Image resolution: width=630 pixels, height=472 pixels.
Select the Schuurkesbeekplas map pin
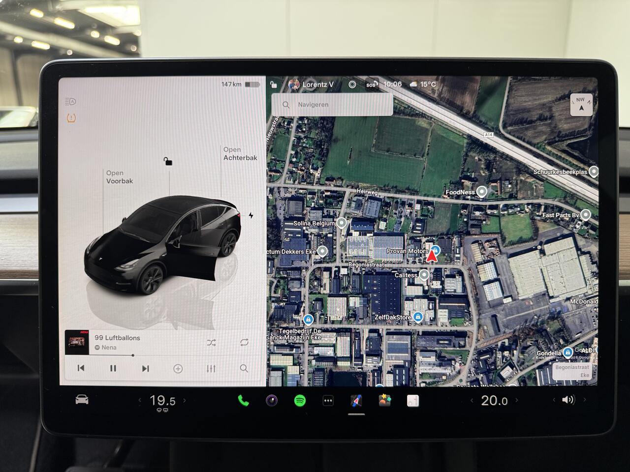594,172
